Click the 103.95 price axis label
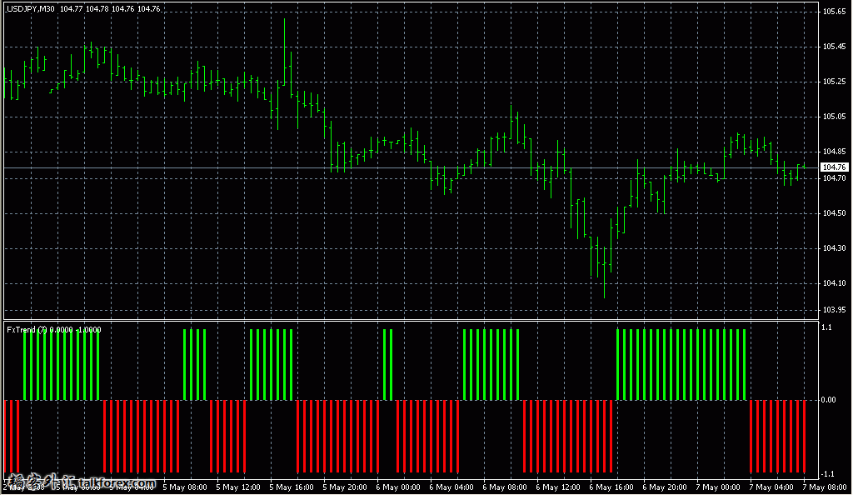 834,309
